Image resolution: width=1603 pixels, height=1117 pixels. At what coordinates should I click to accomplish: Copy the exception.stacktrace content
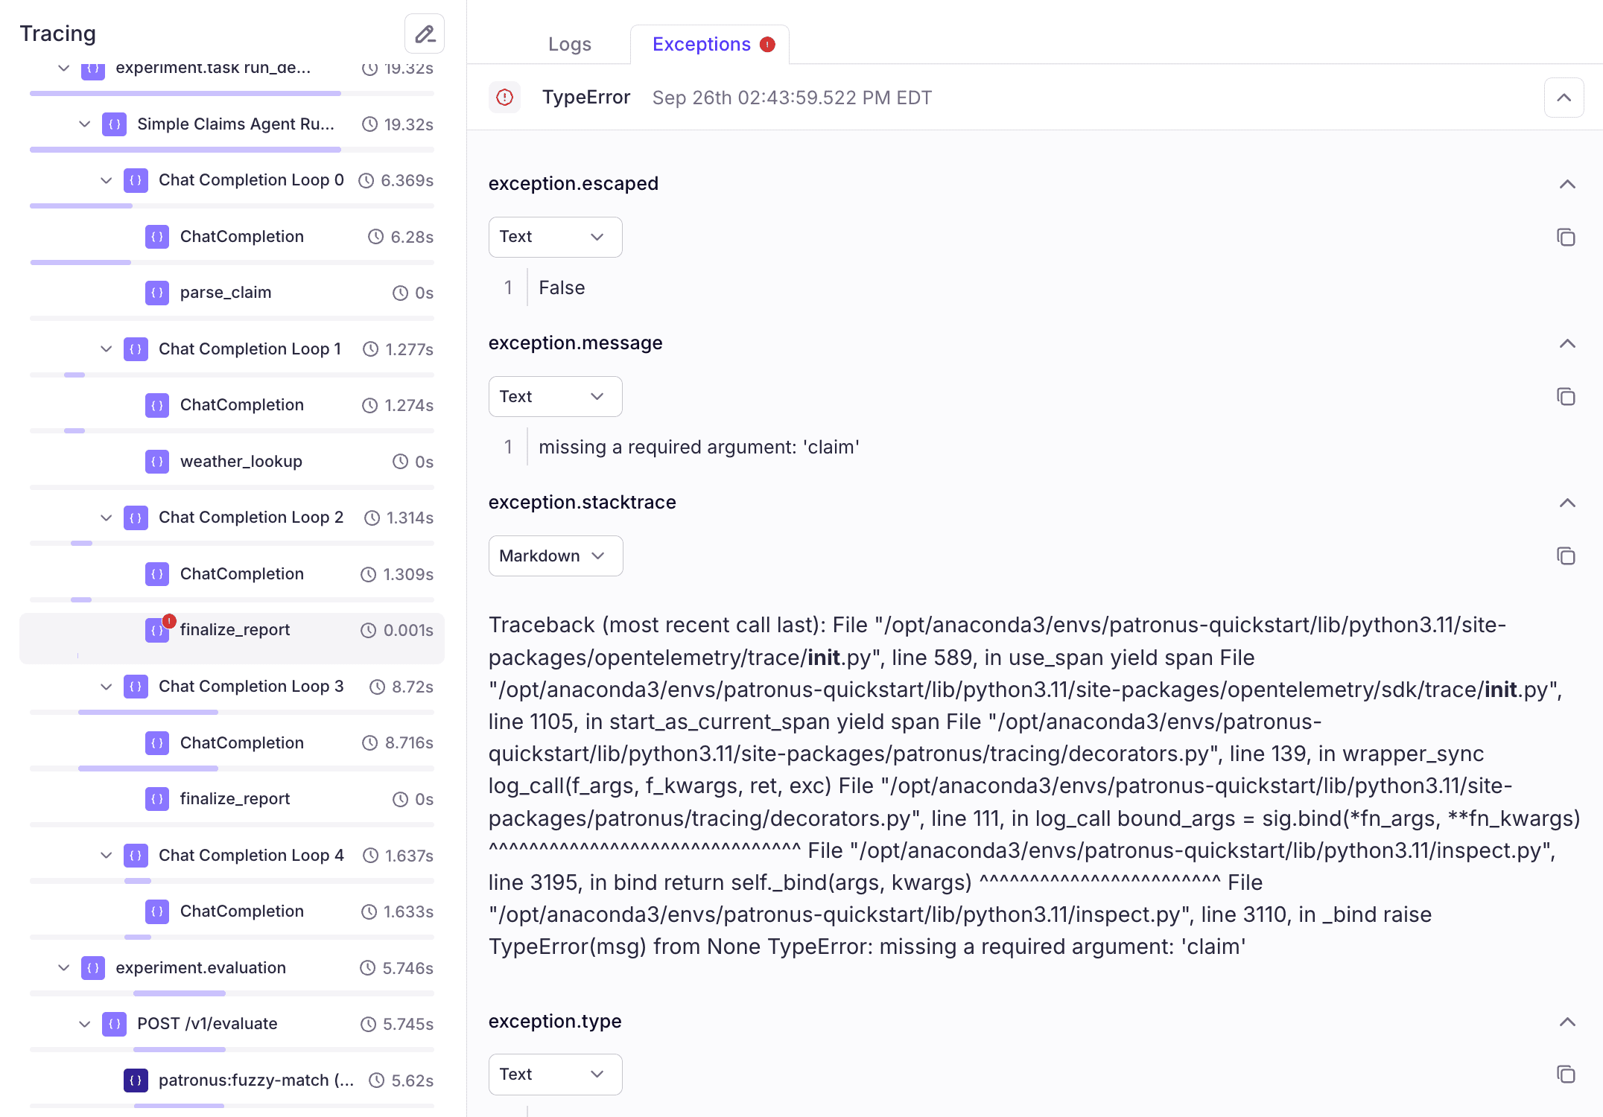point(1566,556)
